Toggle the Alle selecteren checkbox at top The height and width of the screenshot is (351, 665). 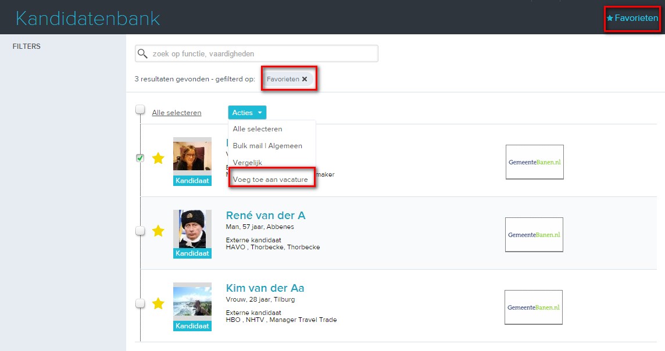coord(140,109)
